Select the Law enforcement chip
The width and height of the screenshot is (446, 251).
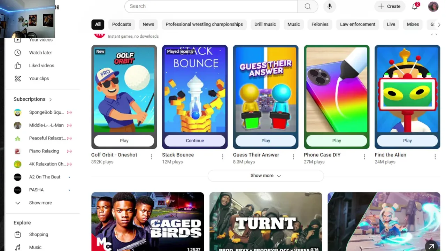pos(357,24)
